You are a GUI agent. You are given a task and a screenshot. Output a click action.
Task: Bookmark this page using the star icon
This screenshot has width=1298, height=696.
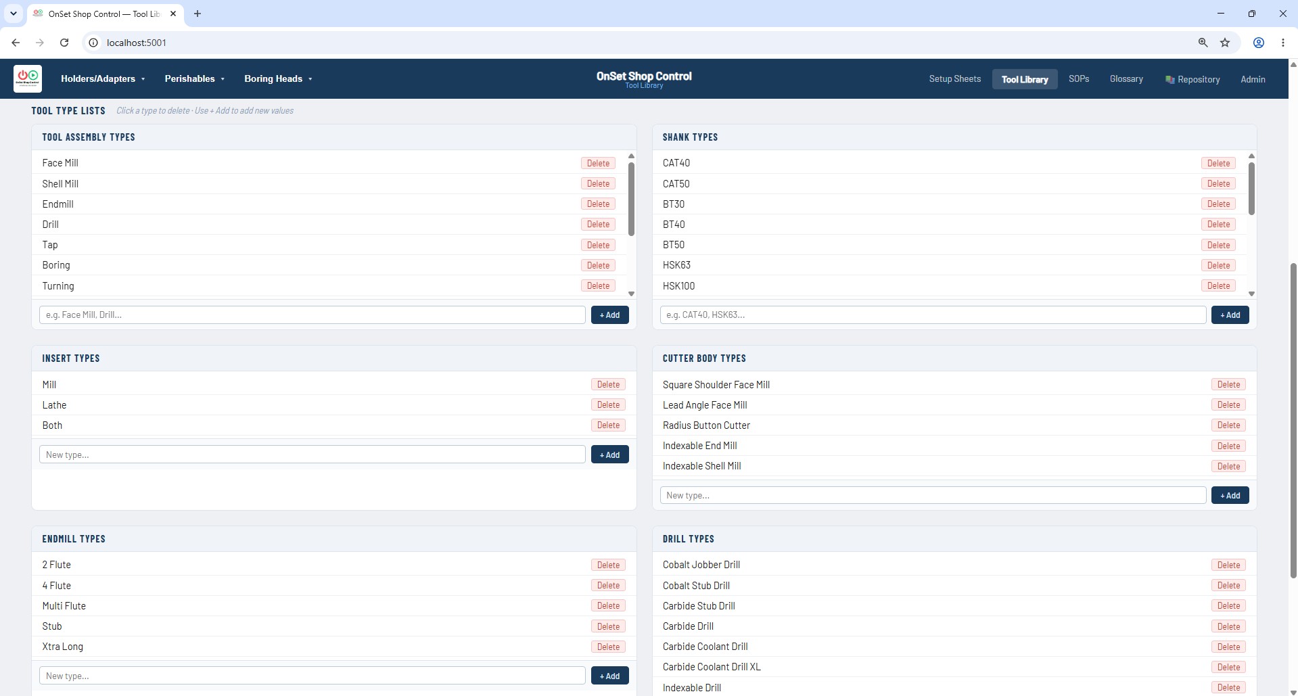[1225, 43]
